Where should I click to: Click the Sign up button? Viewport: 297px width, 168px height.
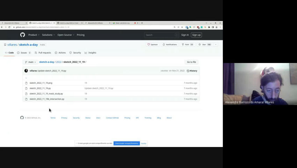click(x=196, y=35)
